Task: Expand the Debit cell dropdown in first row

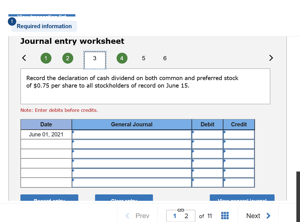Action: click(x=193, y=132)
